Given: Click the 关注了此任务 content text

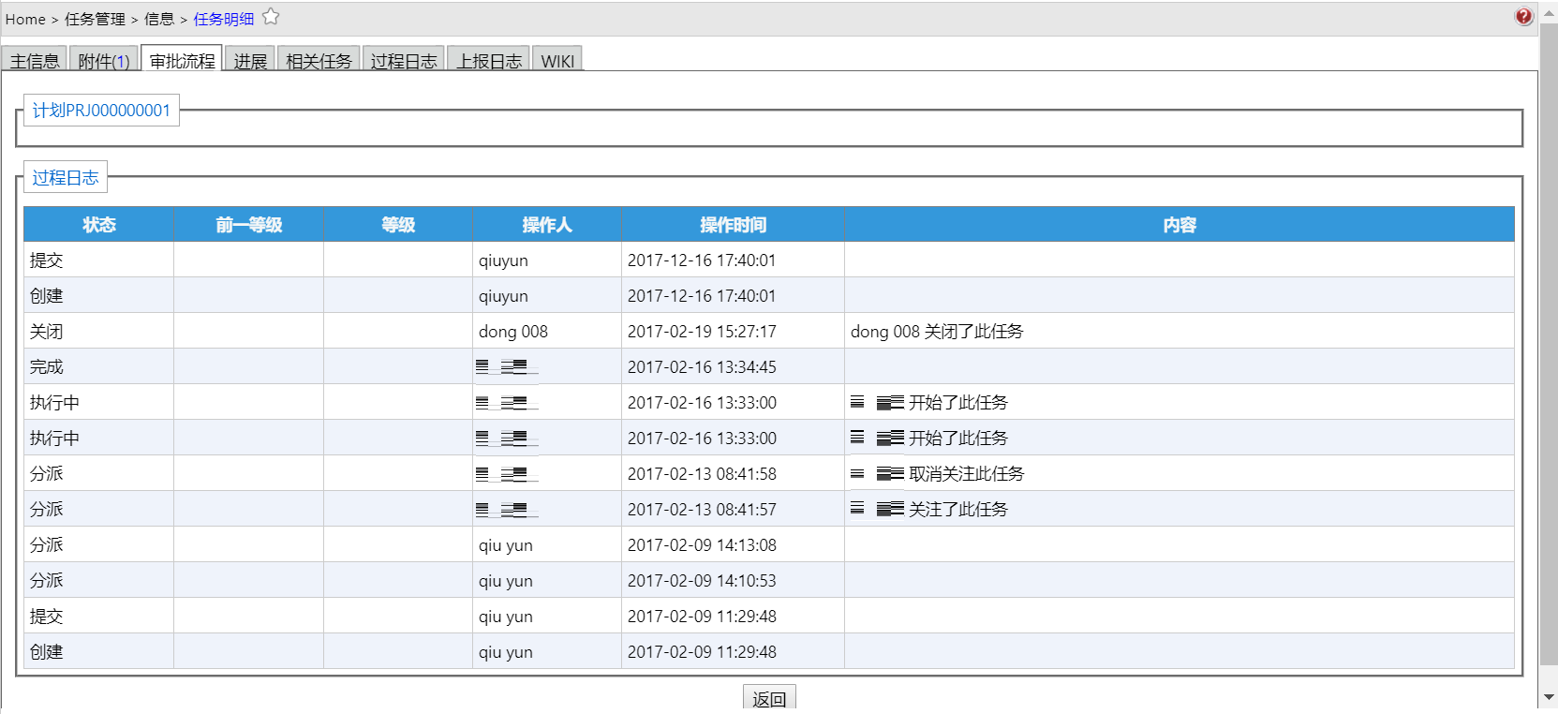Looking at the screenshot, I should (x=958, y=510).
